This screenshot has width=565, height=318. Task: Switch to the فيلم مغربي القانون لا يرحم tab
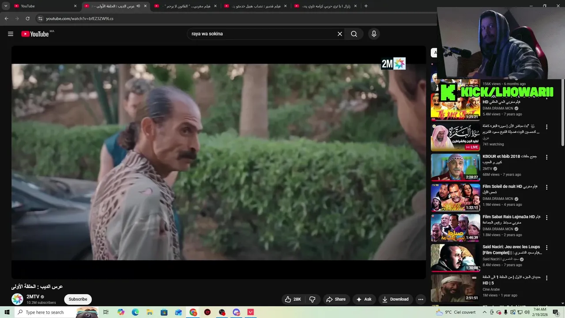pos(185,6)
